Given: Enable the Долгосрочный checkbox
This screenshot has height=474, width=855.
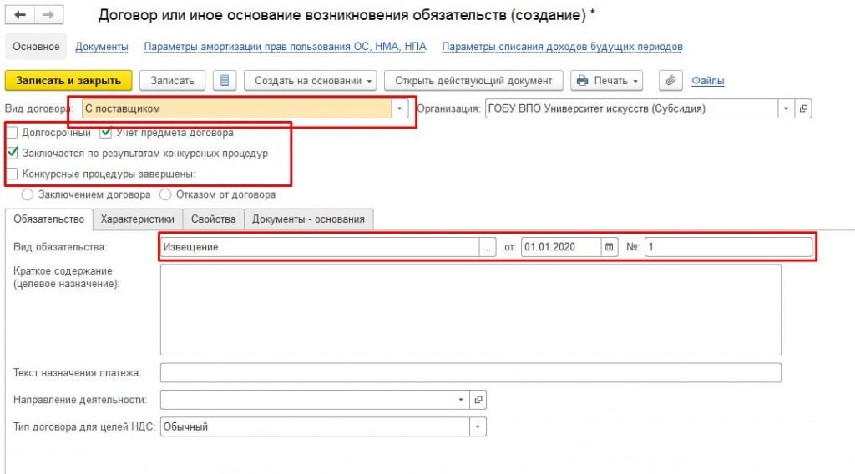Looking at the screenshot, I should [x=12, y=132].
